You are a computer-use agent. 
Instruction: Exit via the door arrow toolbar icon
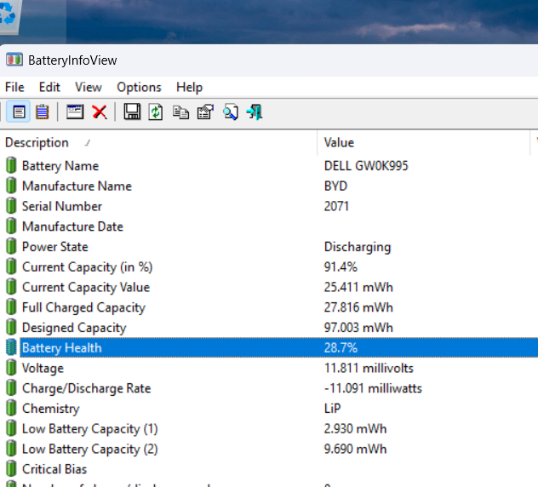coord(255,112)
